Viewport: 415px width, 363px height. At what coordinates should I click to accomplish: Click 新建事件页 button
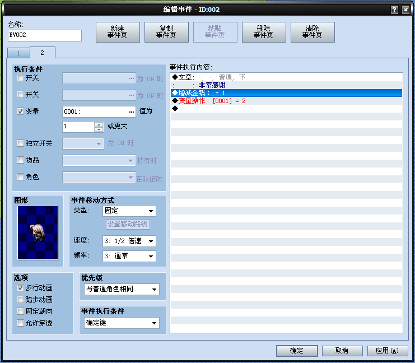[118, 32]
